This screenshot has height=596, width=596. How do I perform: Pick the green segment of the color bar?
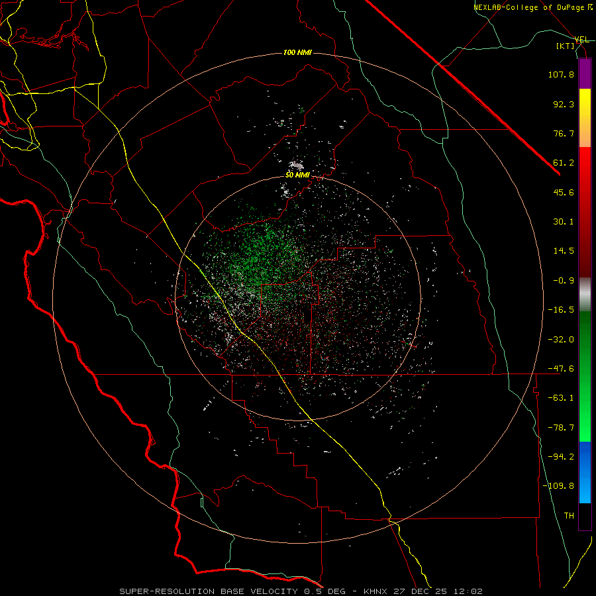pos(585,376)
